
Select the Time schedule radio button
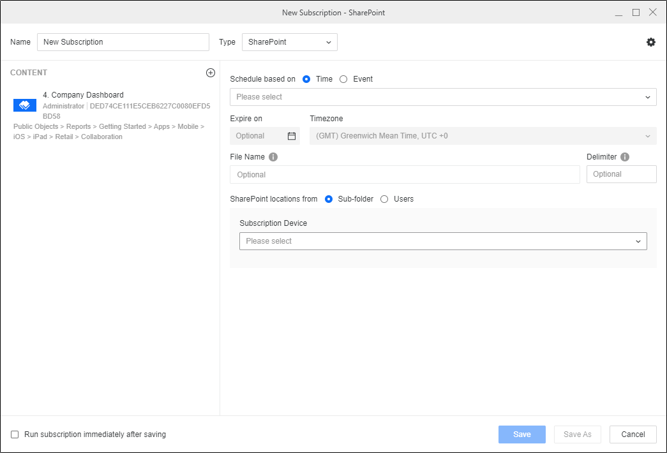click(x=306, y=79)
